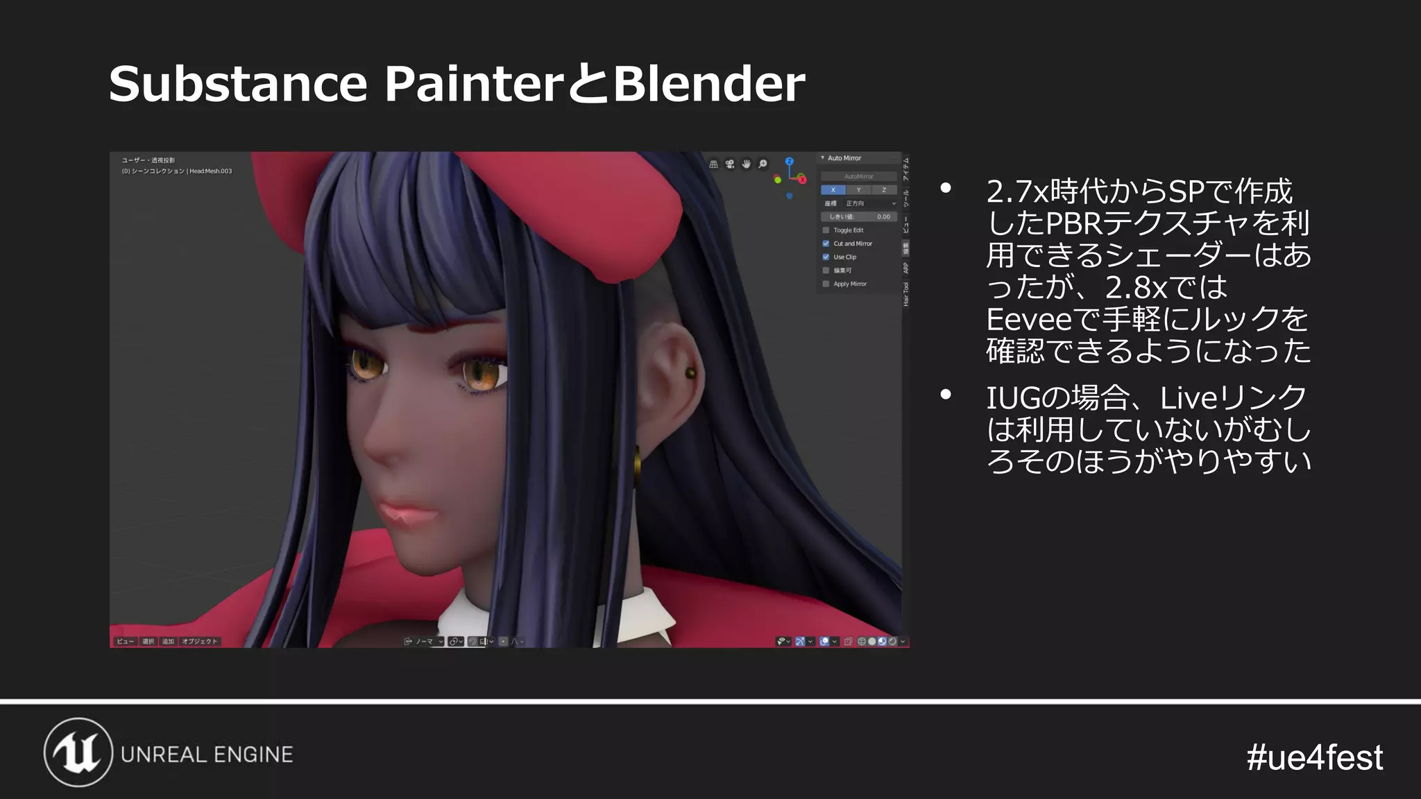Uncheck Cut and Mirror
Viewport: 1421px width, 799px height.
click(x=826, y=243)
